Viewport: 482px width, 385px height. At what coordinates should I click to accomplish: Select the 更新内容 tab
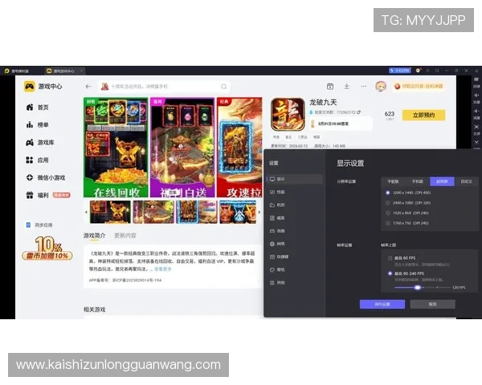[125, 236]
